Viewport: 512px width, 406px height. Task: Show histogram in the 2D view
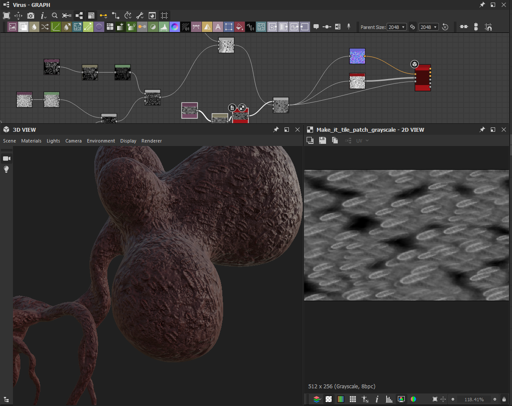[389, 399]
